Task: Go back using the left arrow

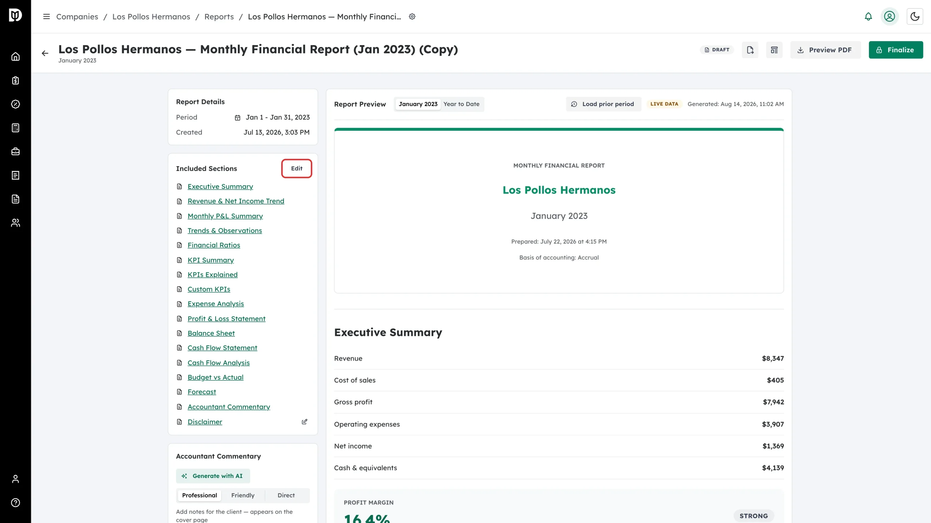Action: [x=45, y=53]
